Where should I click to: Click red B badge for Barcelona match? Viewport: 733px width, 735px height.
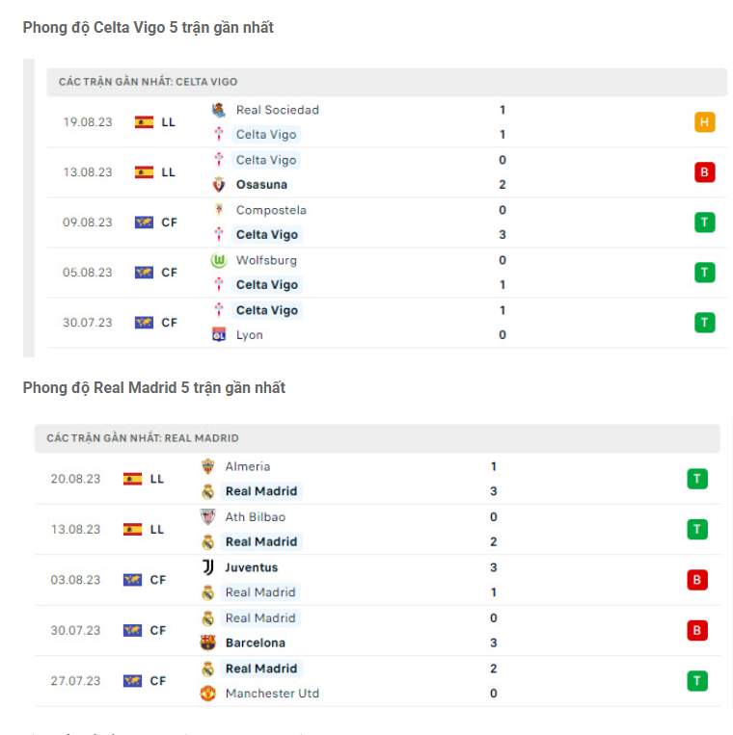[697, 631]
